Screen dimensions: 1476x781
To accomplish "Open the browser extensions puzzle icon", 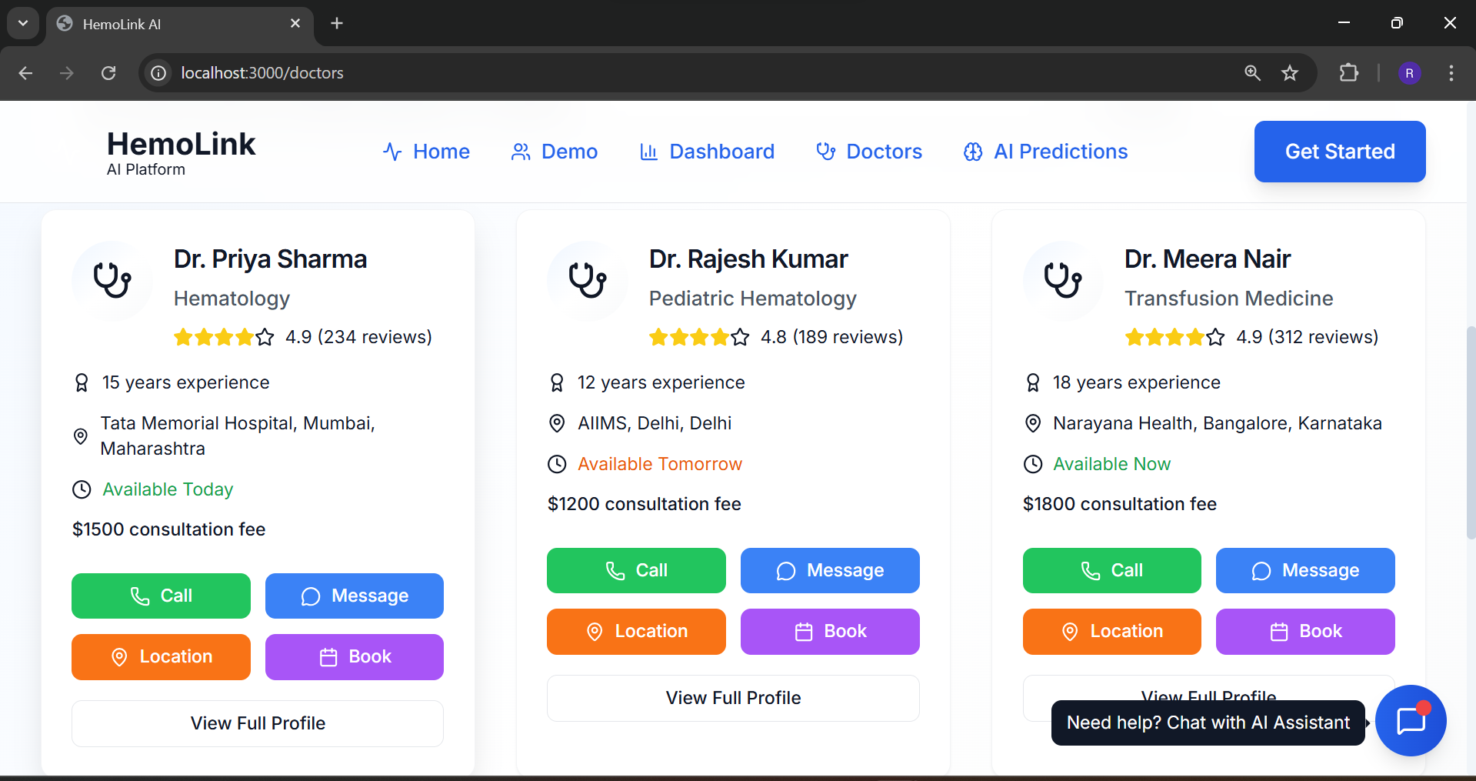I will click(1349, 73).
